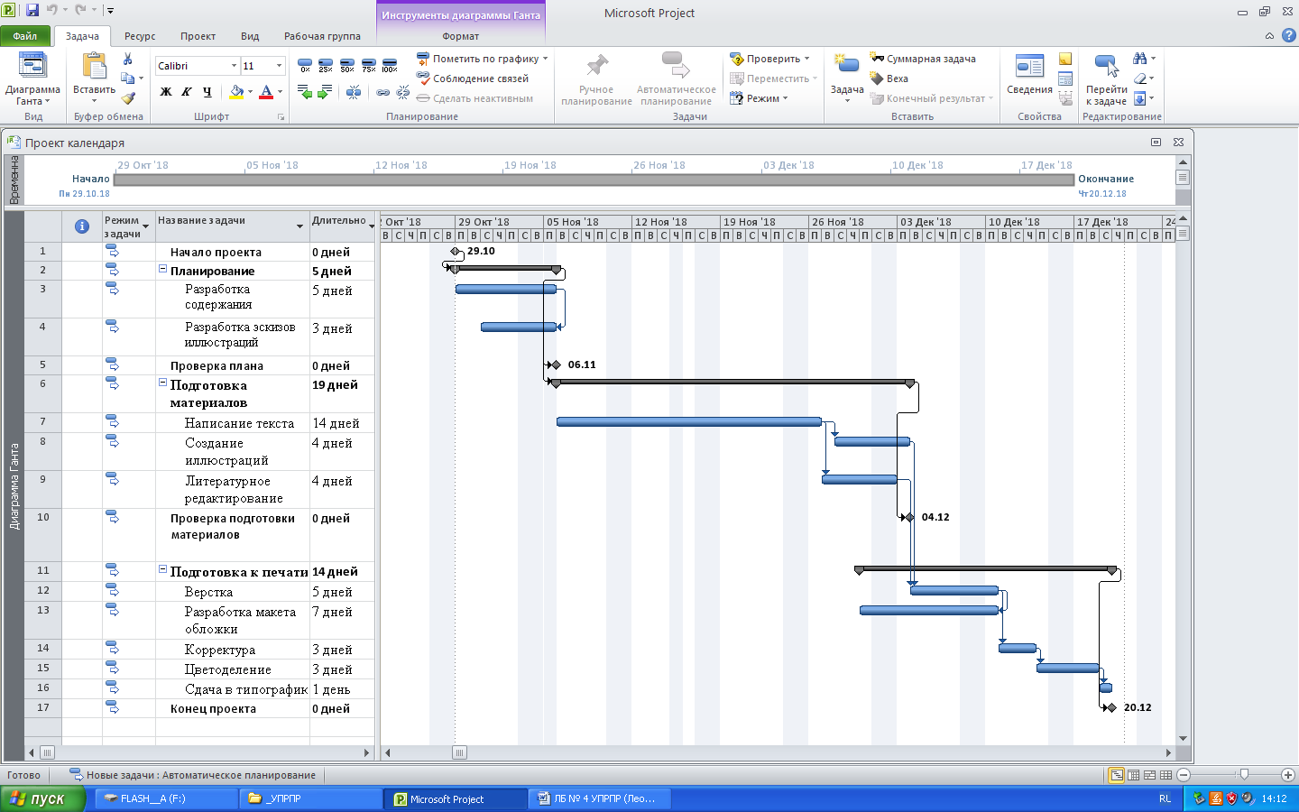
Task: Click Соблюдение связей button
Action: (473, 78)
